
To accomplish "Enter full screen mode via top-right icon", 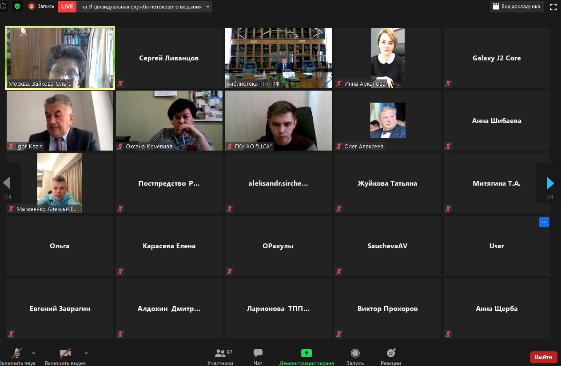I will click(553, 7).
